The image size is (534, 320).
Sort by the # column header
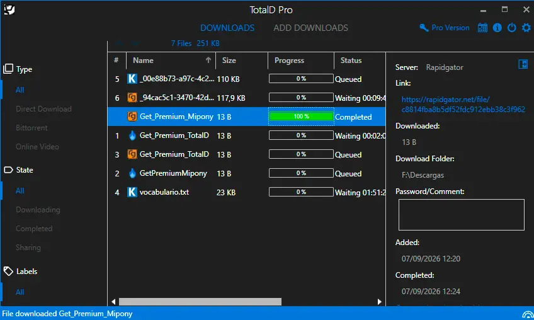(x=116, y=60)
